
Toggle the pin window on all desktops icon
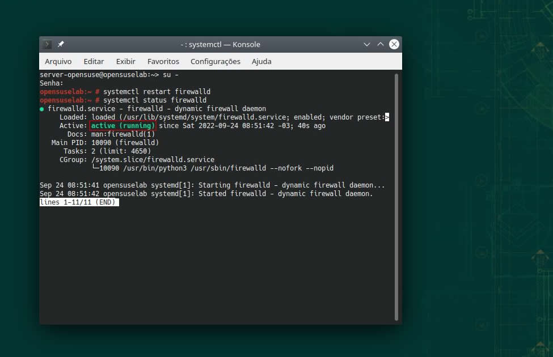click(61, 44)
